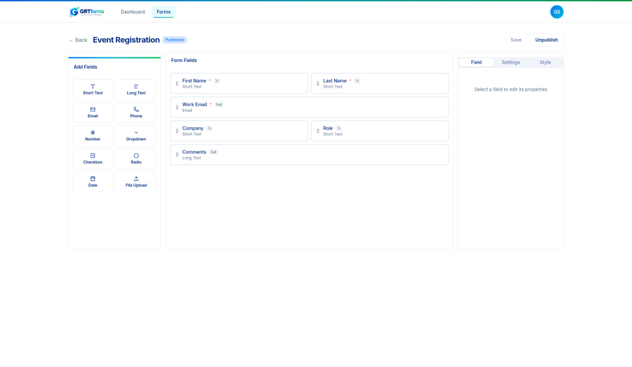Add a Short Text field
Image resolution: width=632 pixels, height=367 pixels.
pyautogui.click(x=93, y=90)
